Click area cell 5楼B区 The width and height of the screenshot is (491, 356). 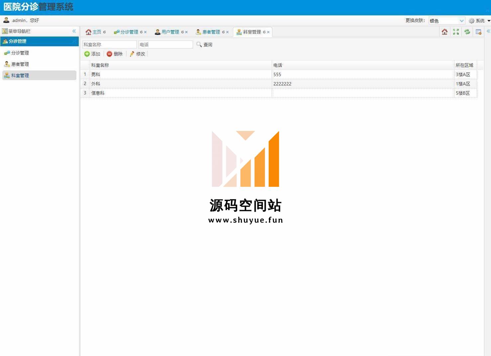coord(465,93)
